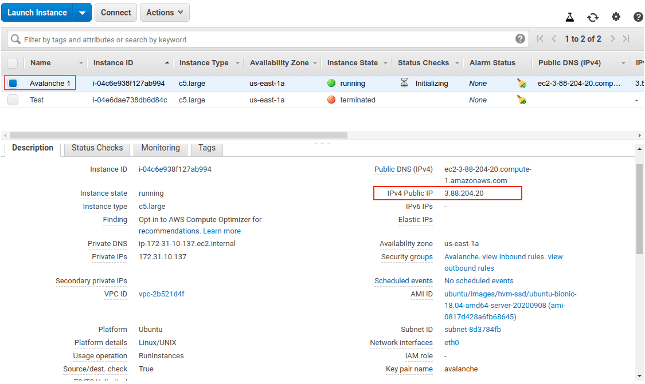
Task: Toggle the select-all header checkbox
Action: [13, 63]
